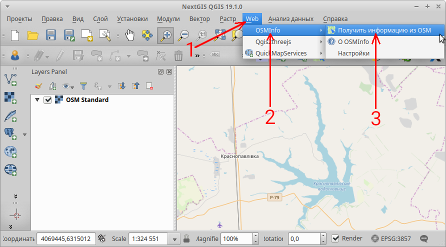Image resolution: width=446 pixels, height=247 pixels.
Task: Open the new print composer icon
Action: pos(87,35)
